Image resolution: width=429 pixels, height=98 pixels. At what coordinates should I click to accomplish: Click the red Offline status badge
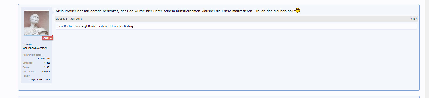pos(47,38)
